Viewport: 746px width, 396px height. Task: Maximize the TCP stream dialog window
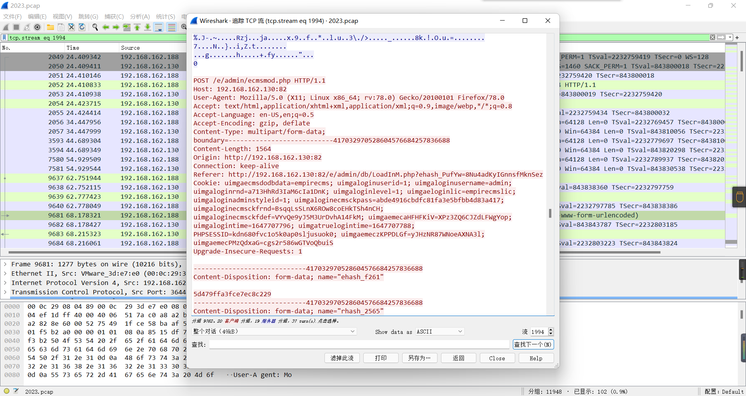pyautogui.click(x=525, y=21)
